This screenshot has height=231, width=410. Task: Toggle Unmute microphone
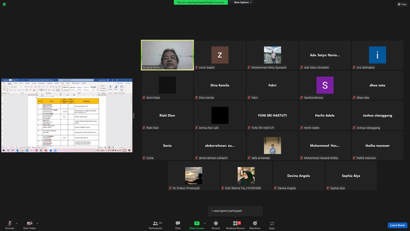pos(10,225)
